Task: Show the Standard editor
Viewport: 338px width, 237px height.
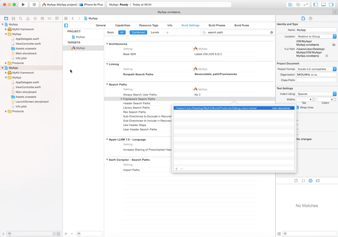Action: [x=290, y=5]
